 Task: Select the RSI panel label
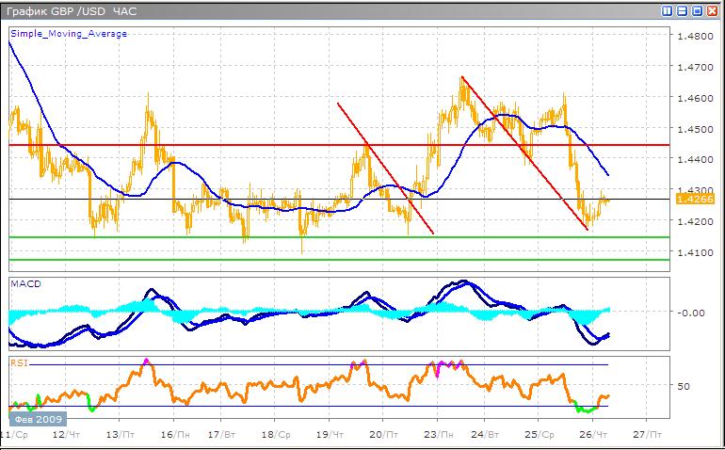point(19,360)
